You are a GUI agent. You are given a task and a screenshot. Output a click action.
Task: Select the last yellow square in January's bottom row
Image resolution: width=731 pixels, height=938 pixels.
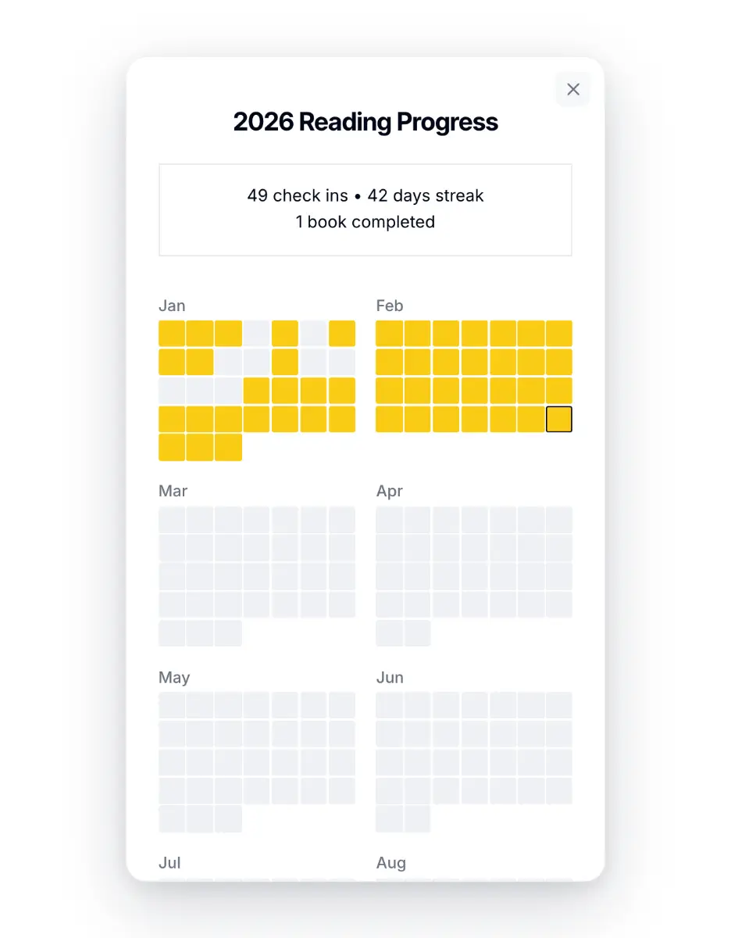click(229, 448)
